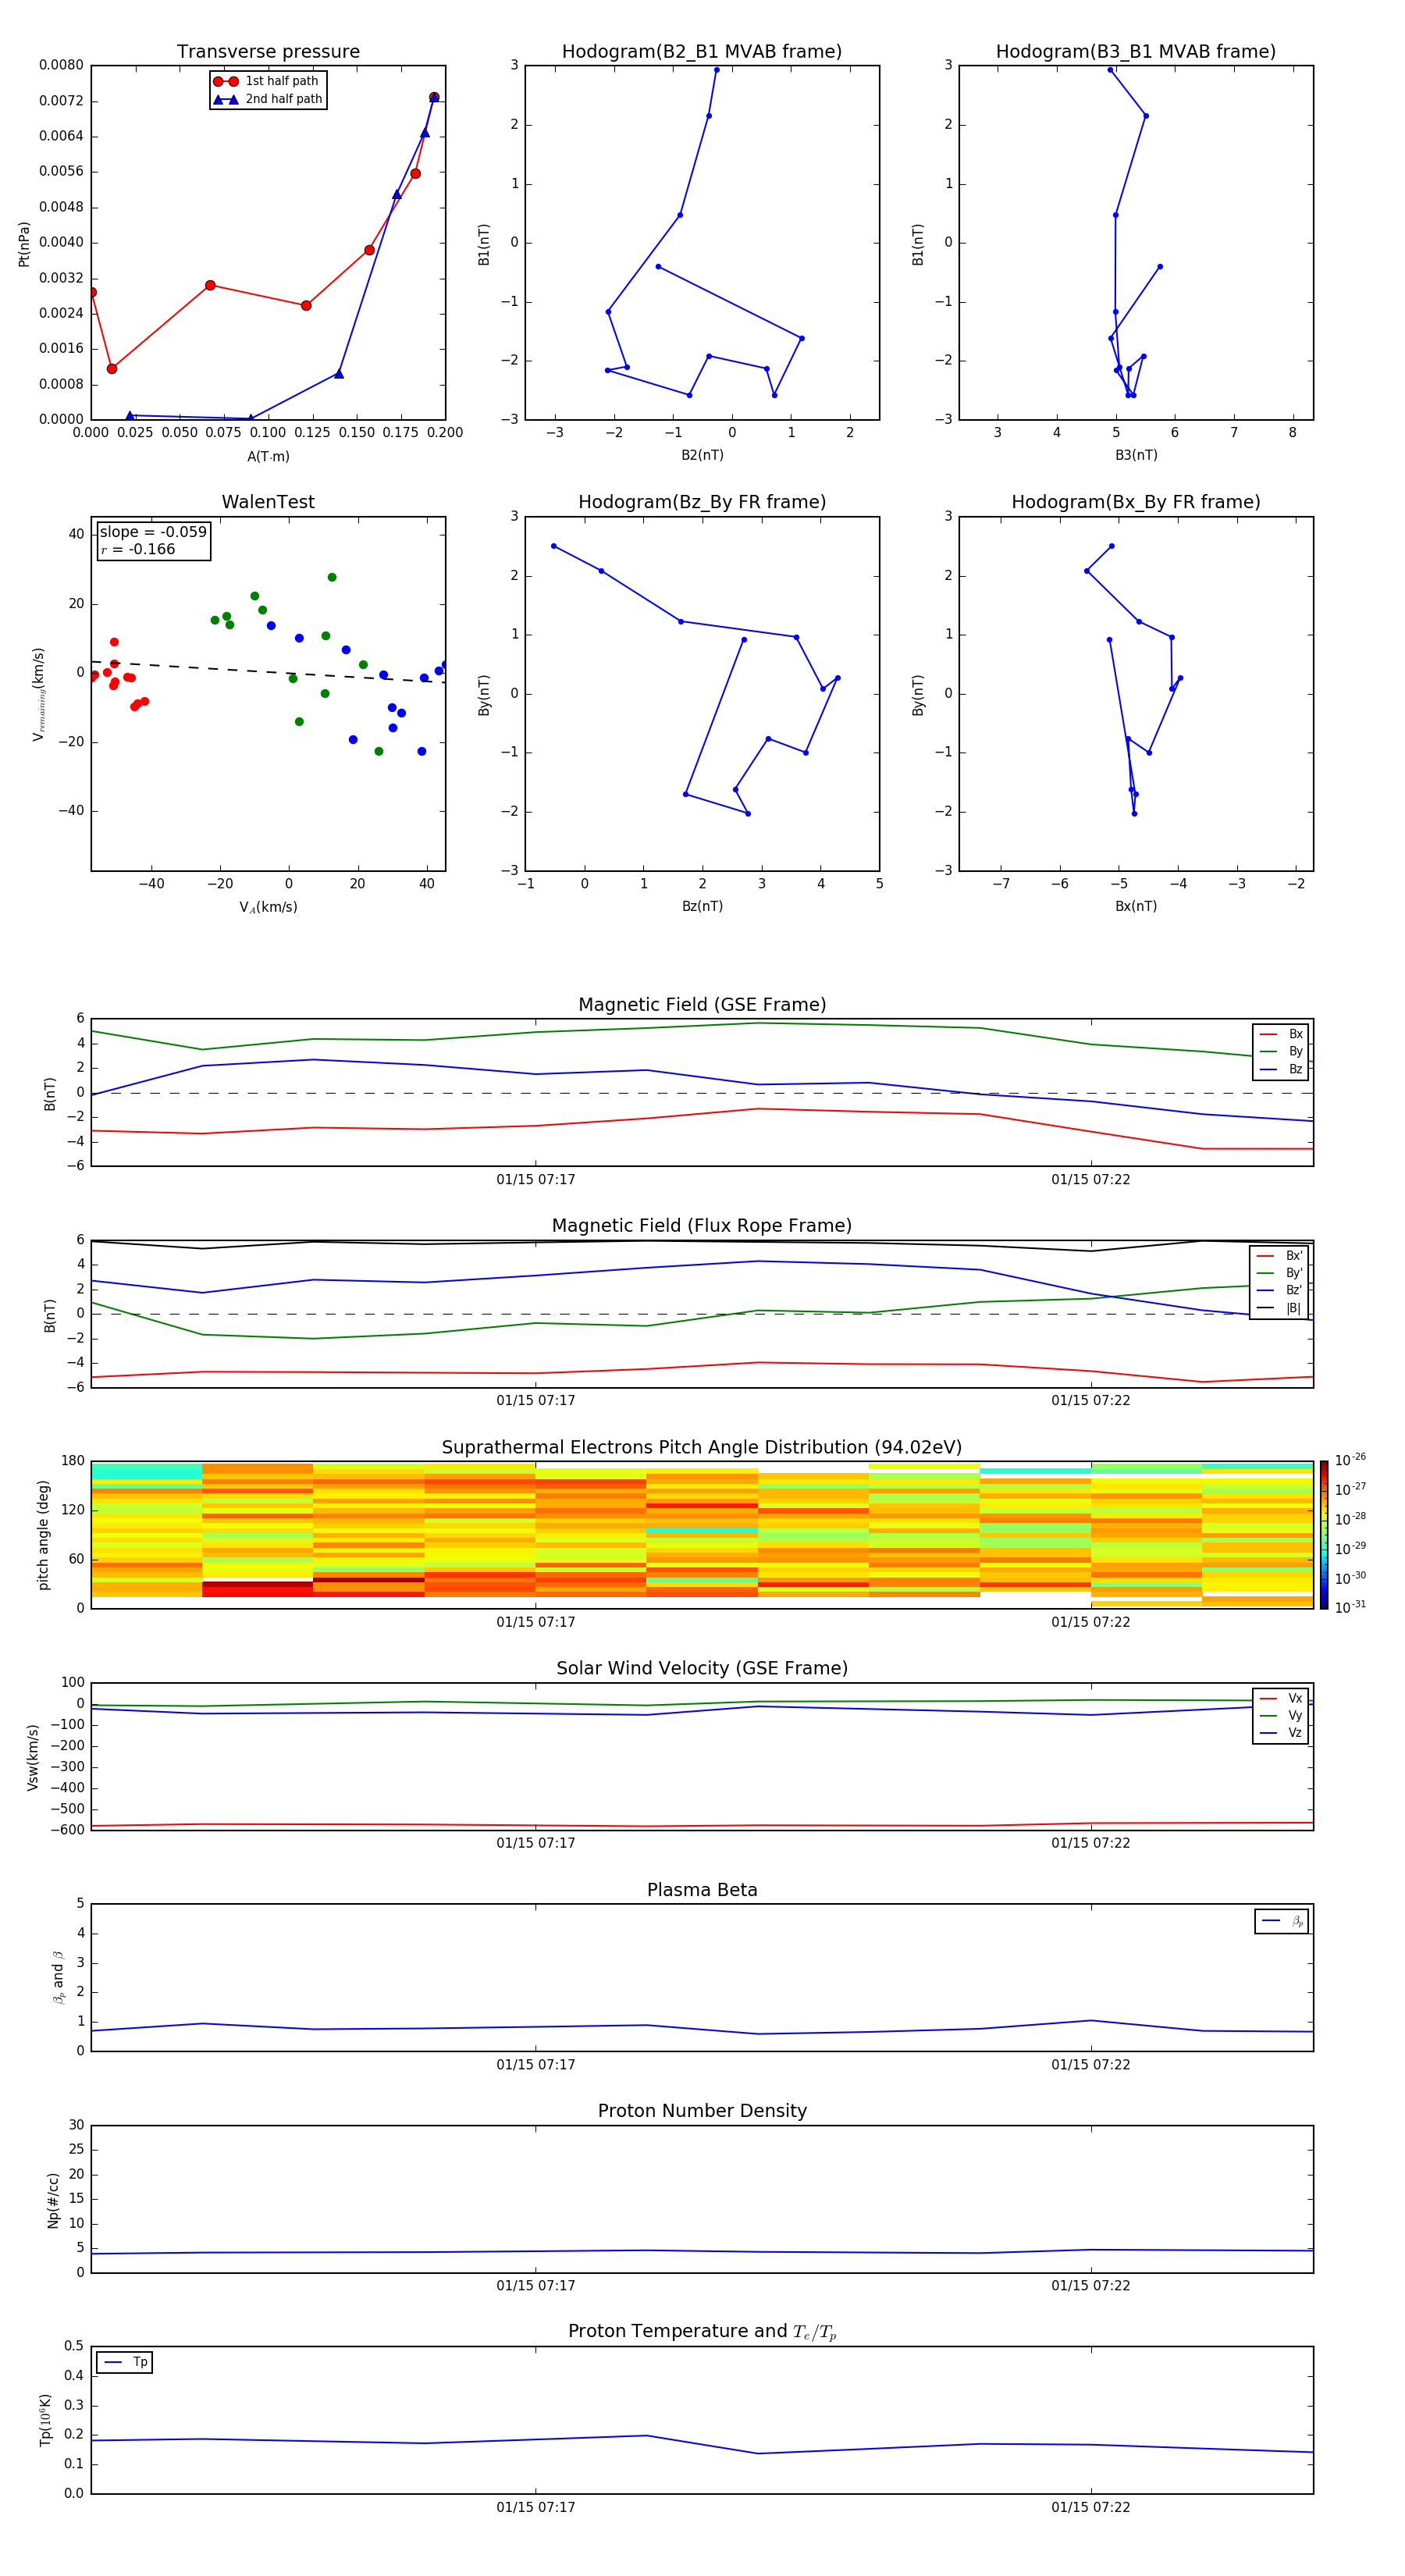Click the 'r = -0.166' annotation
The width and height of the screenshot is (1405, 2576).
pos(138,549)
